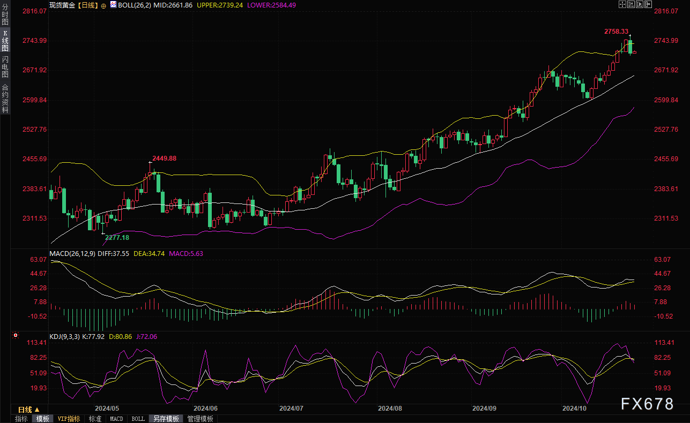The image size is (690, 423).
Task: Open 合约资料 in the left sidebar
Action: (x=5, y=99)
